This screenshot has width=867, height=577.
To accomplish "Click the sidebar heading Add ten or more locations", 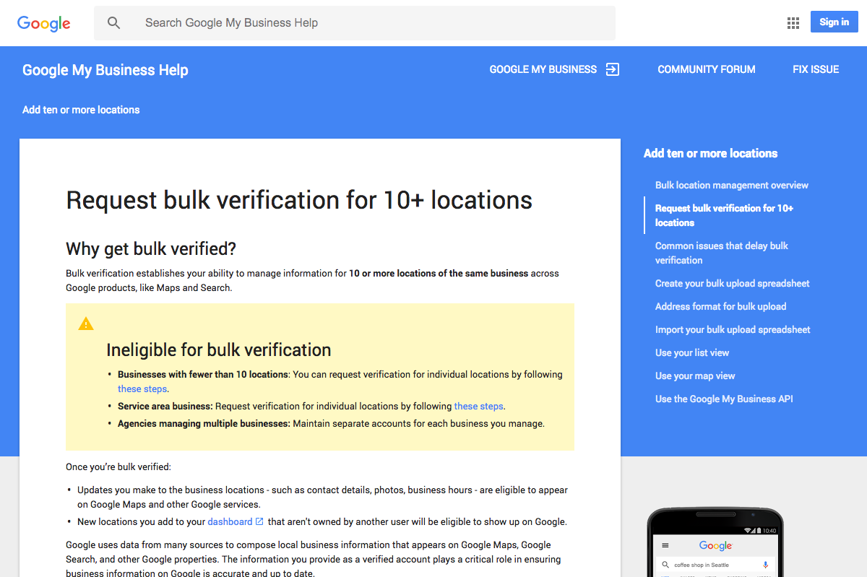I will (x=710, y=153).
